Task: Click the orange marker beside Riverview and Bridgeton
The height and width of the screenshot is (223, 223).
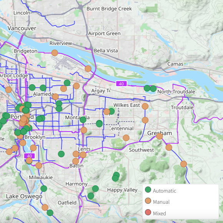Action: [x=55, y=53]
